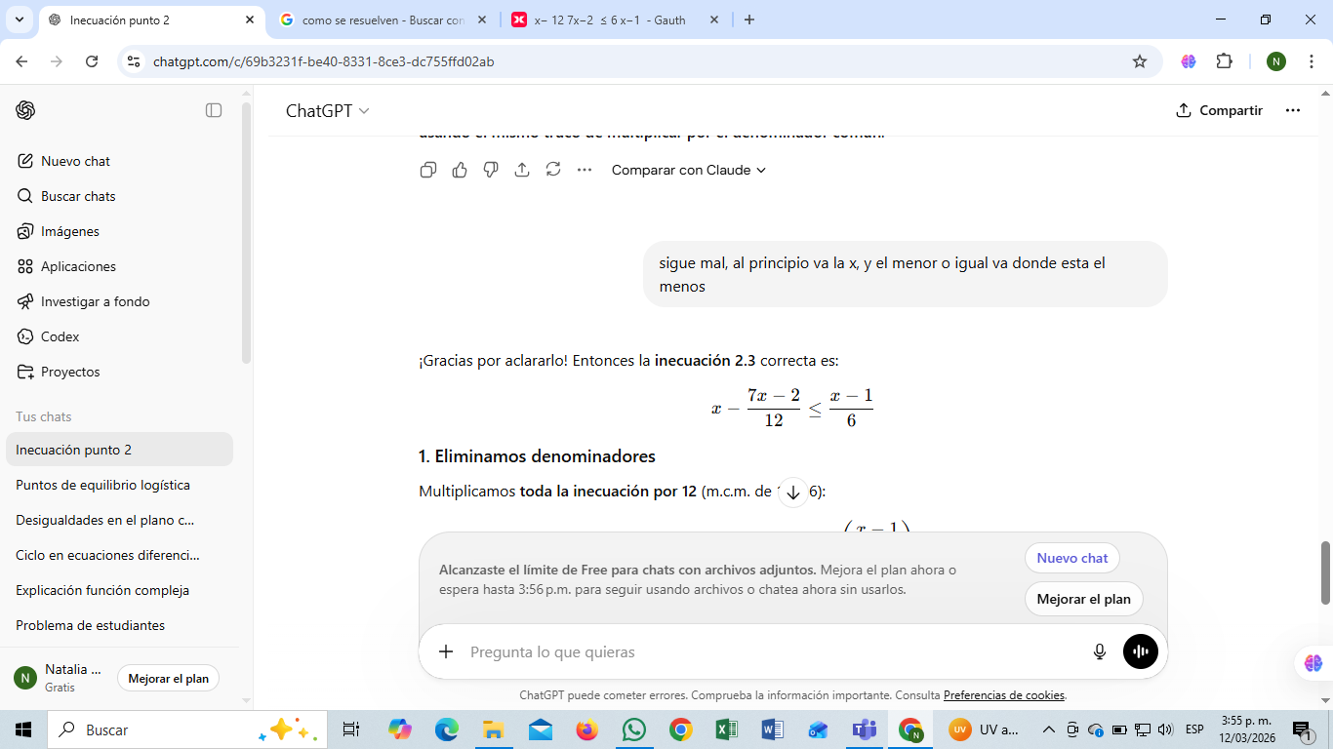Click the thumbs down icon
The image size is (1333, 749).
[491, 170]
